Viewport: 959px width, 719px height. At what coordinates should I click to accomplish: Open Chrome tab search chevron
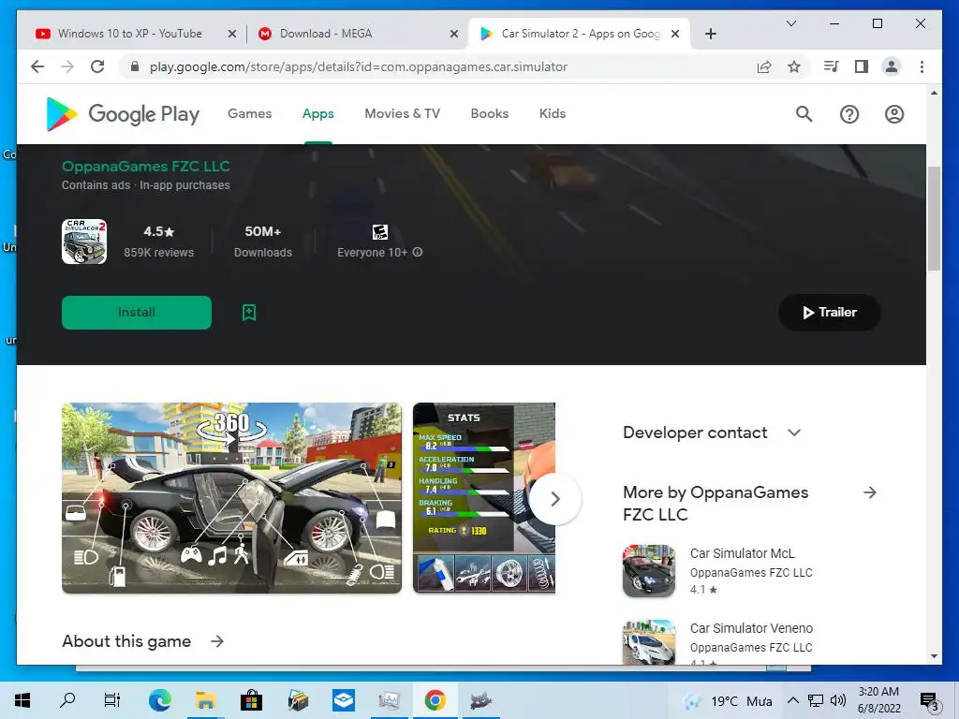pyautogui.click(x=790, y=23)
